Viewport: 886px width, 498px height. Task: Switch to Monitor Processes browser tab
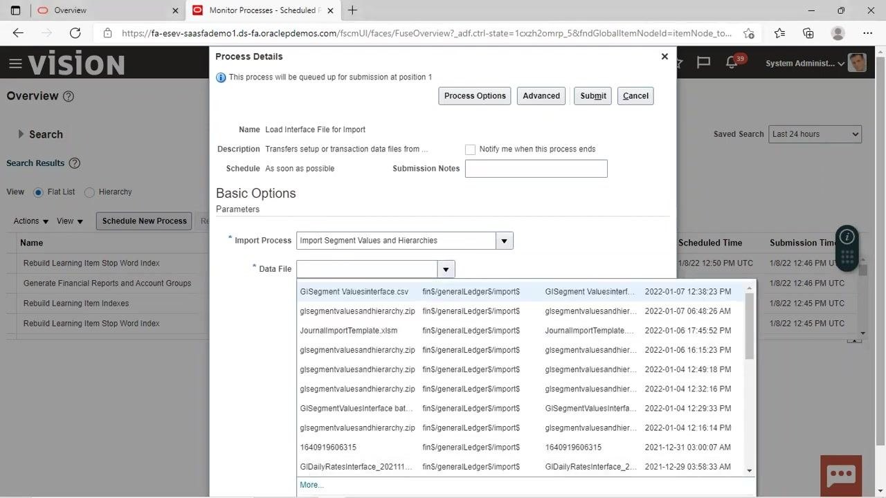point(263,10)
